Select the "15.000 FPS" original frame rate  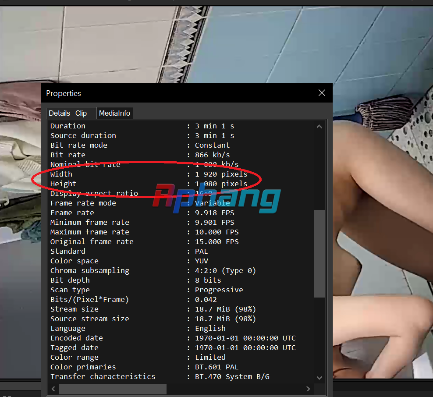pos(217,242)
